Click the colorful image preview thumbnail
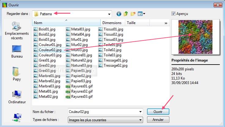The height and width of the screenshot is (127, 225). pos(196,37)
